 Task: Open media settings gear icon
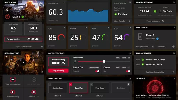pos(38,53)
